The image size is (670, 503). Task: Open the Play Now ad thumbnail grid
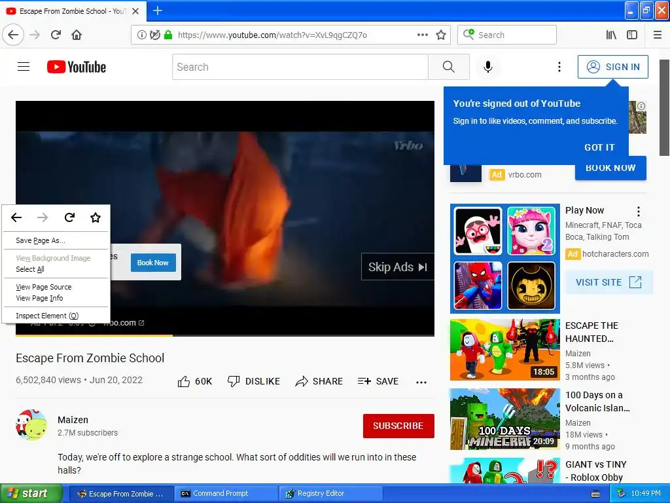pos(504,258)
